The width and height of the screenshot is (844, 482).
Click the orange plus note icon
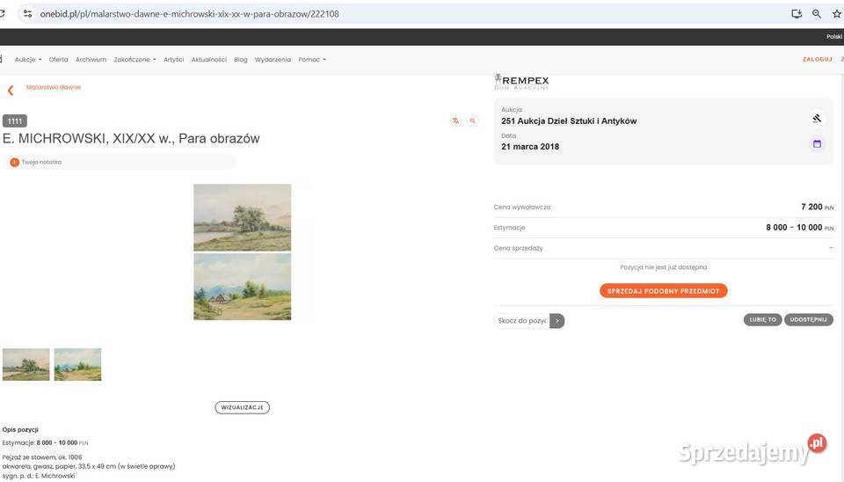[15, 162]
